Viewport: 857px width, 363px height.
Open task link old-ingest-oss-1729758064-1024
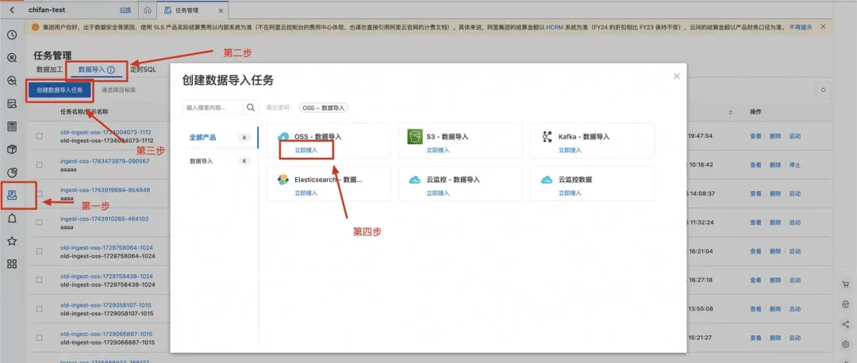106,248
